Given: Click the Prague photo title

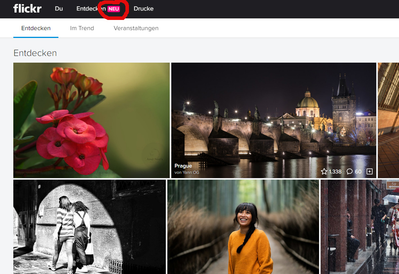Looking at the screenshot, I should click(183, 166).
